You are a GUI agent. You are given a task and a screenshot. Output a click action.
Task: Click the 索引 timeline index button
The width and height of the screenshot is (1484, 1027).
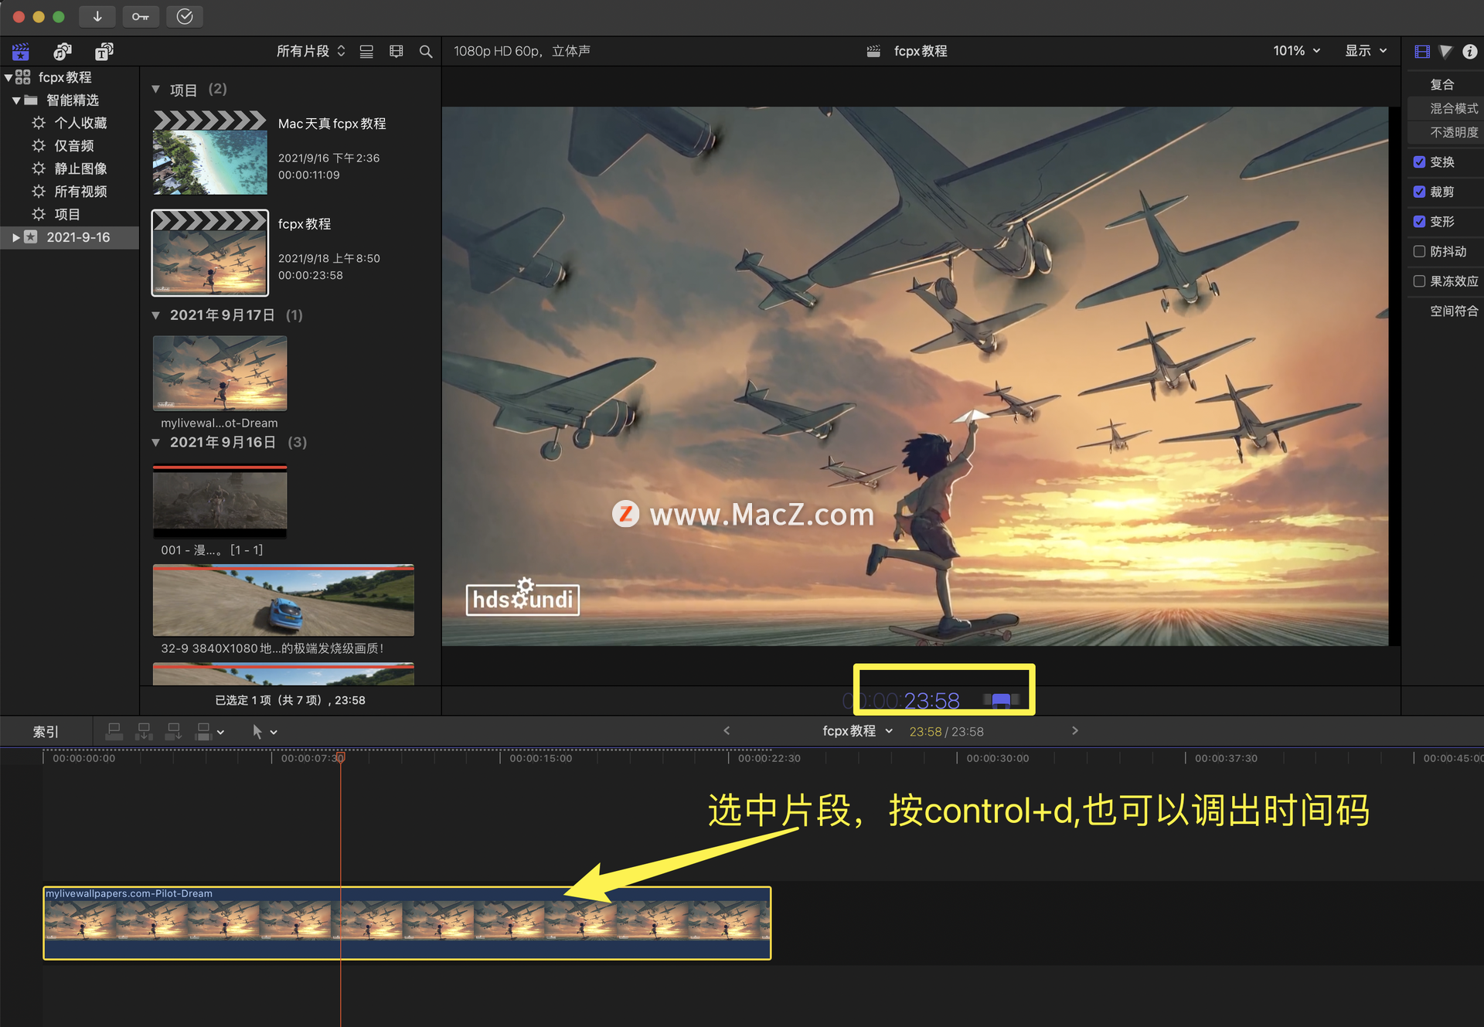(x=46, y=731)
